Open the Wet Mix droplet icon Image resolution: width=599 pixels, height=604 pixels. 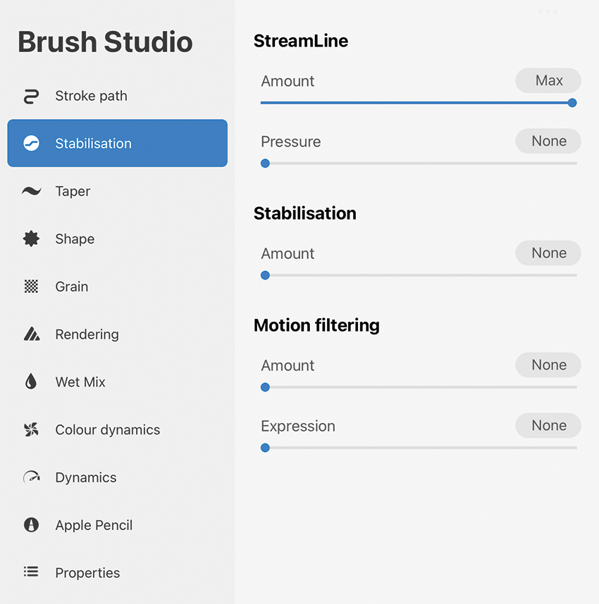(31, 382)
